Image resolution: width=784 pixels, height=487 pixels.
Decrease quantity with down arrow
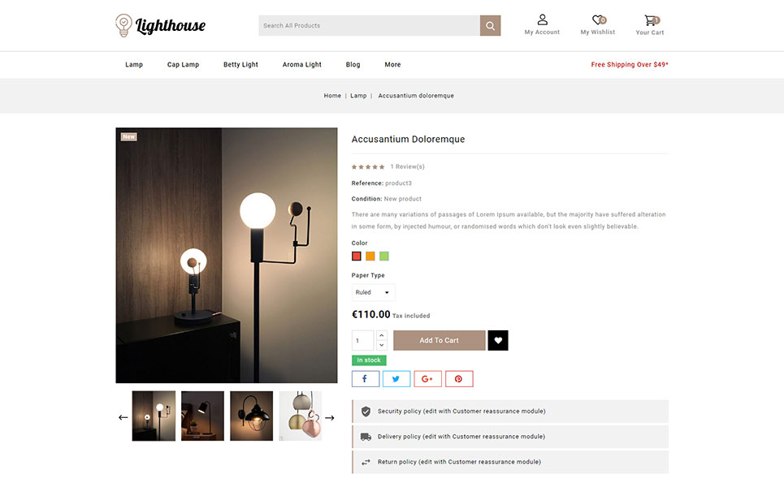tap(382, 345)
